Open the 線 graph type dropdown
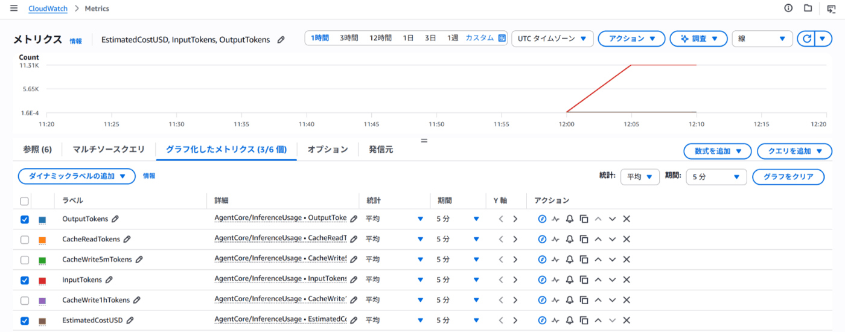This screenshot has width=845, height=332. point(762,39)
